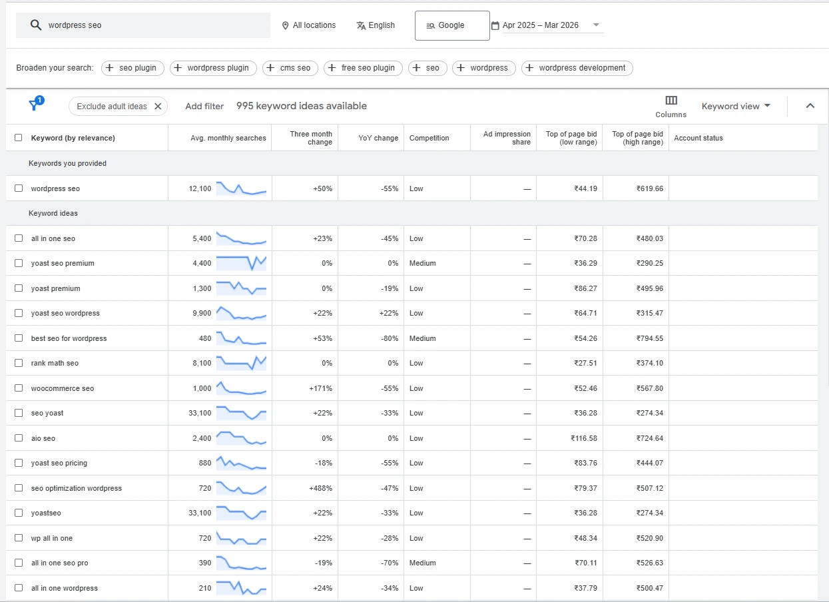Sort by Competition column header

[x=429, y=138]
